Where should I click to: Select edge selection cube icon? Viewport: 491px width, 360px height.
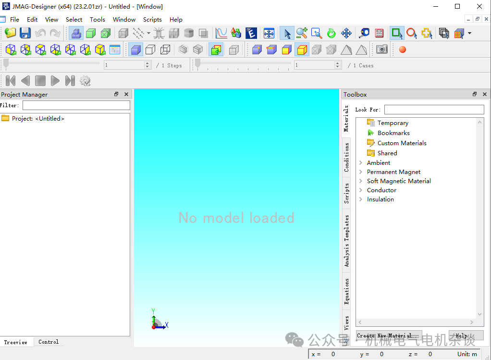coord(272,50)
